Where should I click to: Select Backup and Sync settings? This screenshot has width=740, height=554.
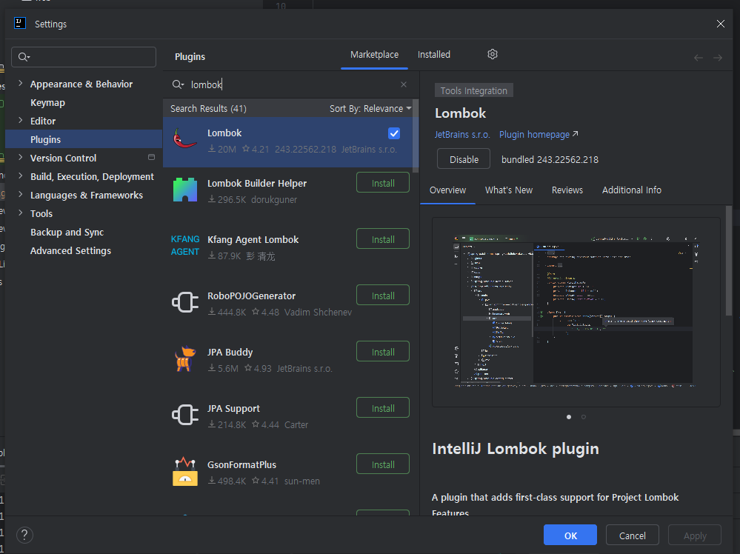click(67, 232)
